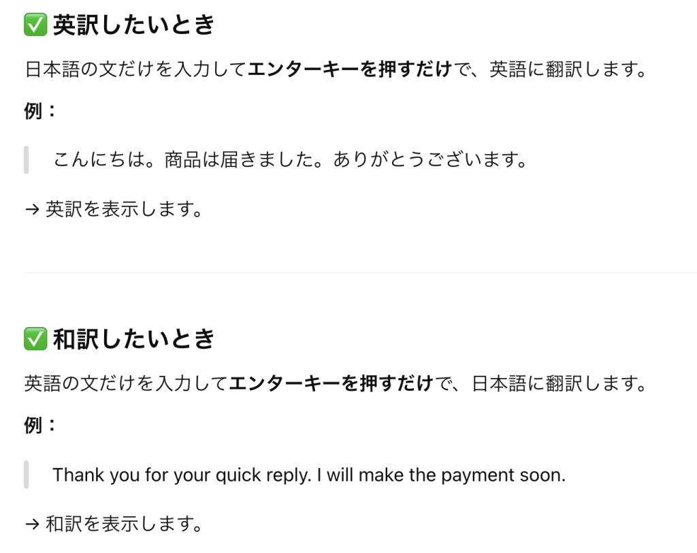
Task: Click the heading 和訳したいとき
Action: pos(134,339)
